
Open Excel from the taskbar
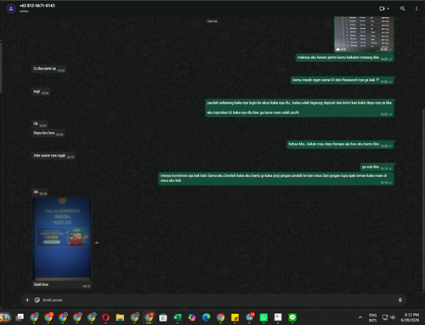(178, 317)
